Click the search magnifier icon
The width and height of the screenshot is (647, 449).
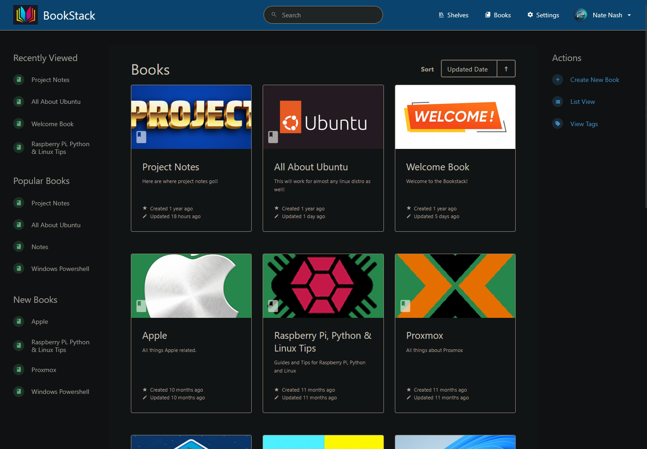(x=274, y=15)
